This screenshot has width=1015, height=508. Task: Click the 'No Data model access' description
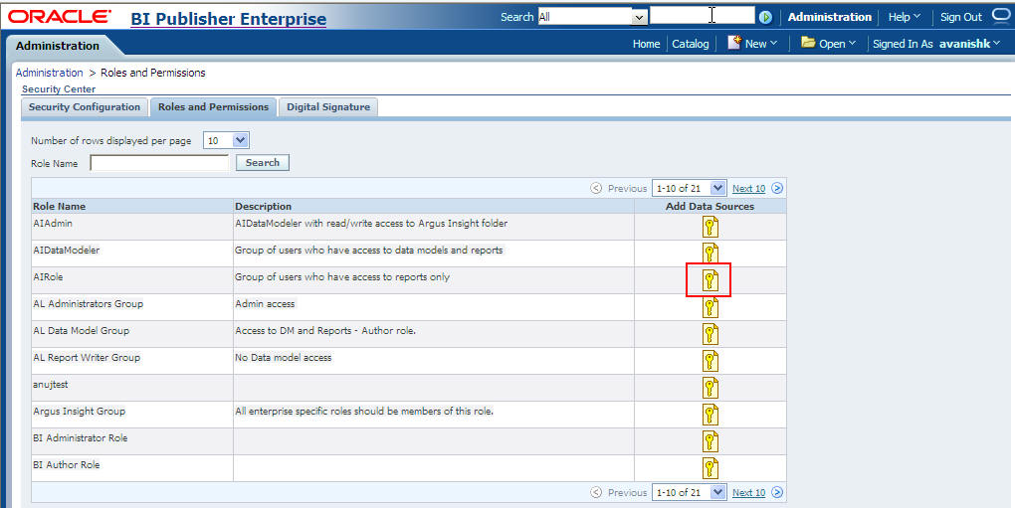[x=283, y=358]
